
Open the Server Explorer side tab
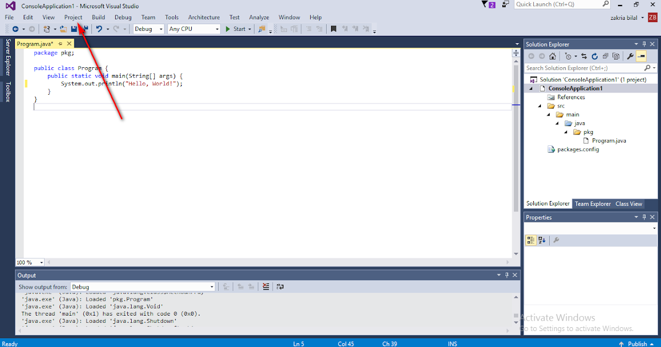pos(8,57)
